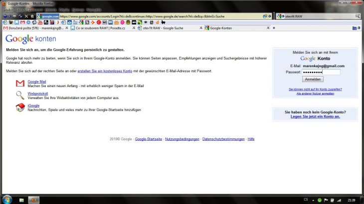The image size is (364, 204).
Task: Open the search engine selector dropdown
Action: coord(280,16)
